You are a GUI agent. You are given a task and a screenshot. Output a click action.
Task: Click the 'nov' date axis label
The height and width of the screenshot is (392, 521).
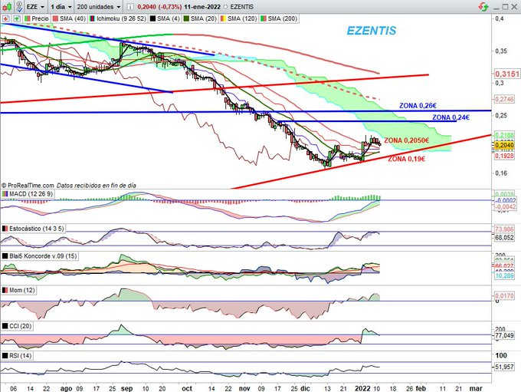click(x=244, y=388)
